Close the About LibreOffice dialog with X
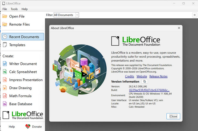 179,28
